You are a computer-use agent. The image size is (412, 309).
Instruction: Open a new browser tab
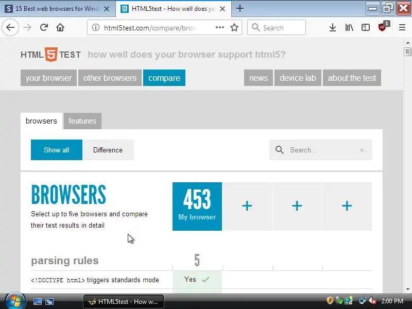pos(239,8)
